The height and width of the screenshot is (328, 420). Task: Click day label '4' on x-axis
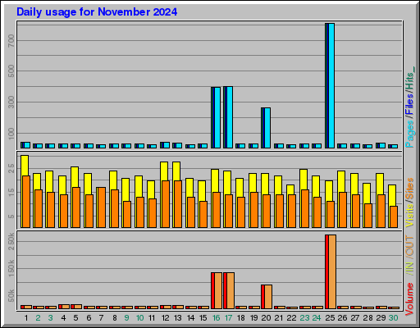pos(63,318)
